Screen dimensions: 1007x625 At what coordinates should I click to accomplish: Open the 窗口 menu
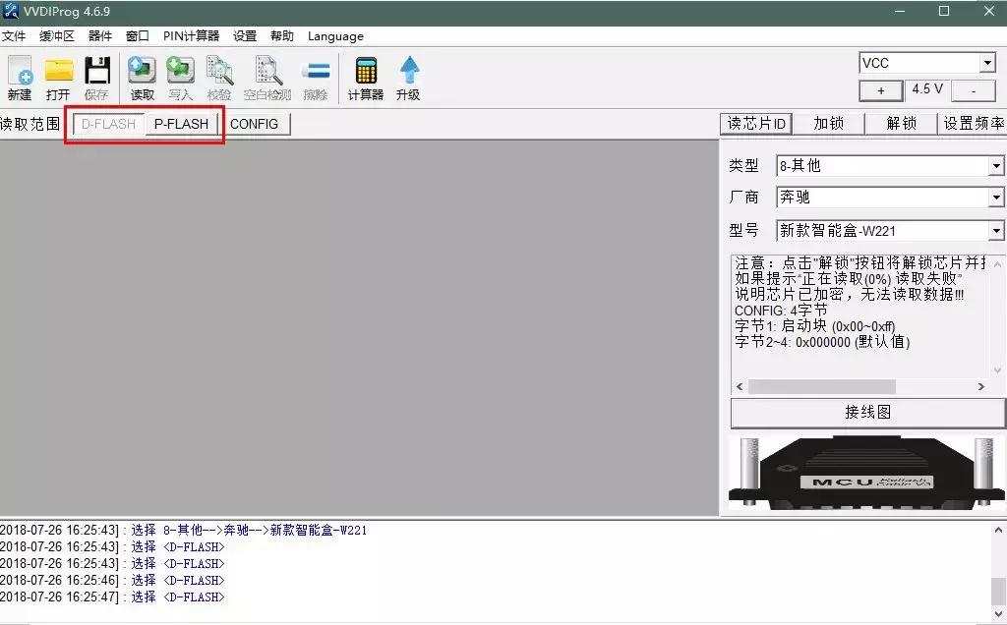click(x=138, y=36)
